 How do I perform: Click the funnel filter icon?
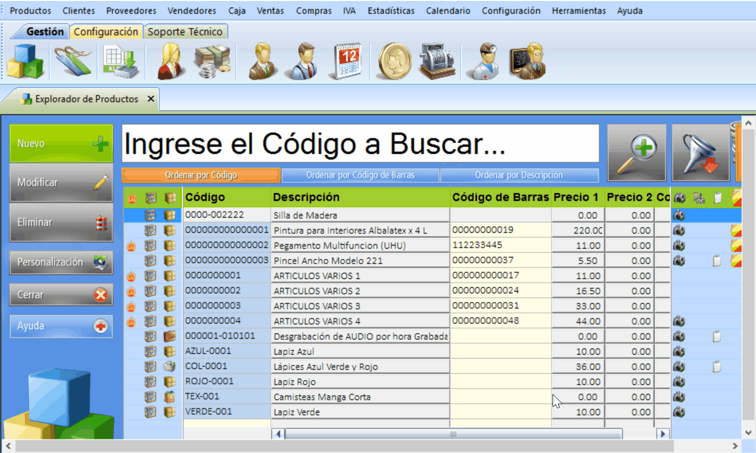click(701, 153)
